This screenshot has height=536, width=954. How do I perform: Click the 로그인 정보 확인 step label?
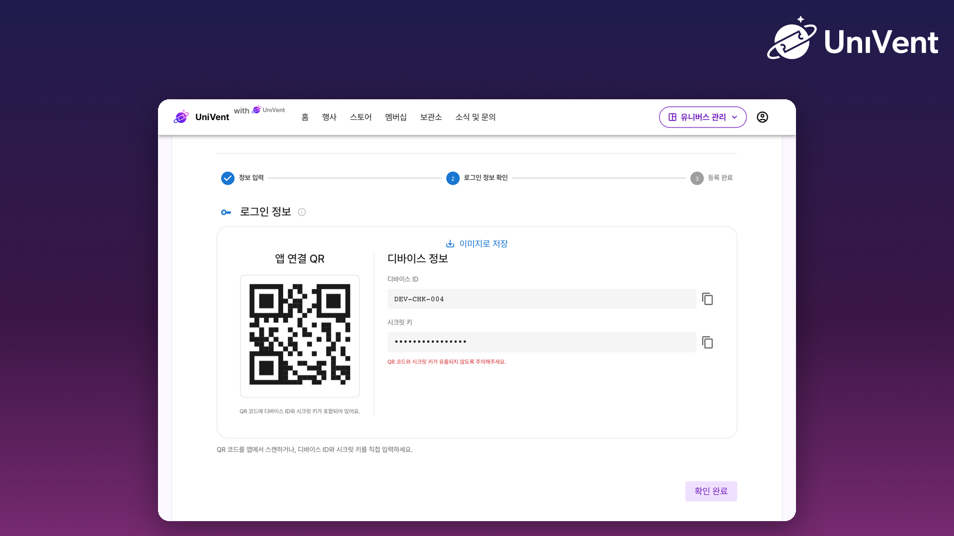(x=485, y=178)
